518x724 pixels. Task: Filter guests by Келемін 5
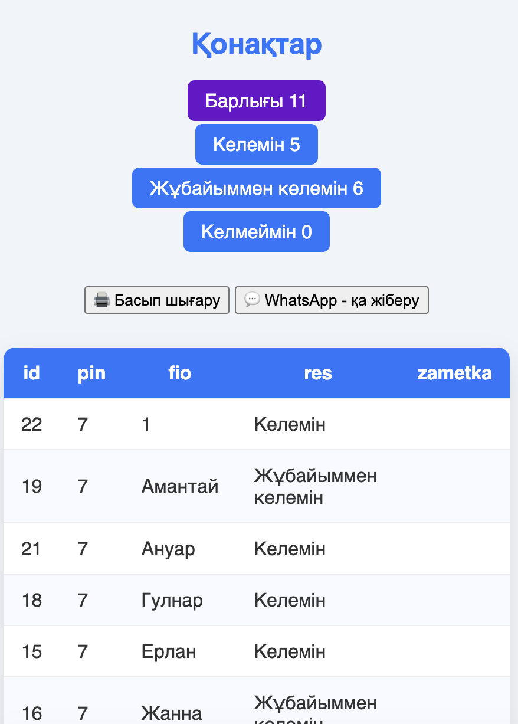pyautogui.click(x=256, y=145)
